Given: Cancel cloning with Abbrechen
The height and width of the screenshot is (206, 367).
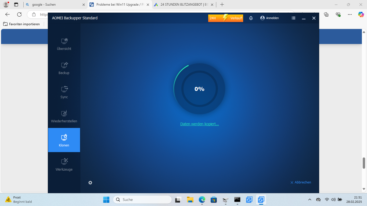Looking at the screenshot, I should coord(301,182).
